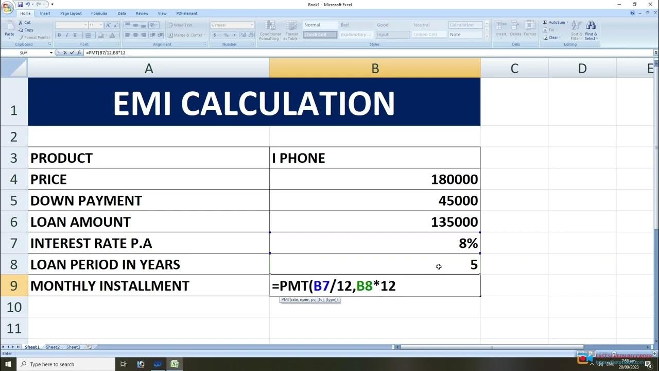The height and width of the screenshot is (371, 659).
Task: Toggle Underline formatting
Action: 75,35
